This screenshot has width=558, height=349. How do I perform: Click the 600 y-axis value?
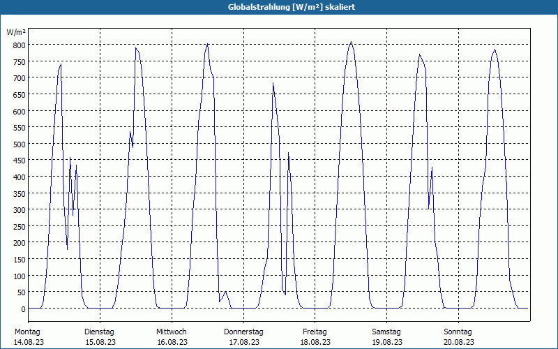(x=20, y=112)
